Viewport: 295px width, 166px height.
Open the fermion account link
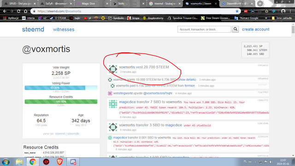tap(189, 86)
